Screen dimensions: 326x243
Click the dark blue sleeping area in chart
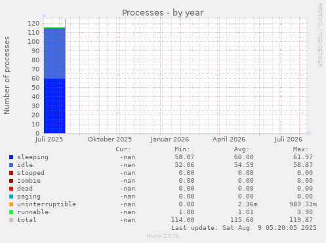coord(54,106)
